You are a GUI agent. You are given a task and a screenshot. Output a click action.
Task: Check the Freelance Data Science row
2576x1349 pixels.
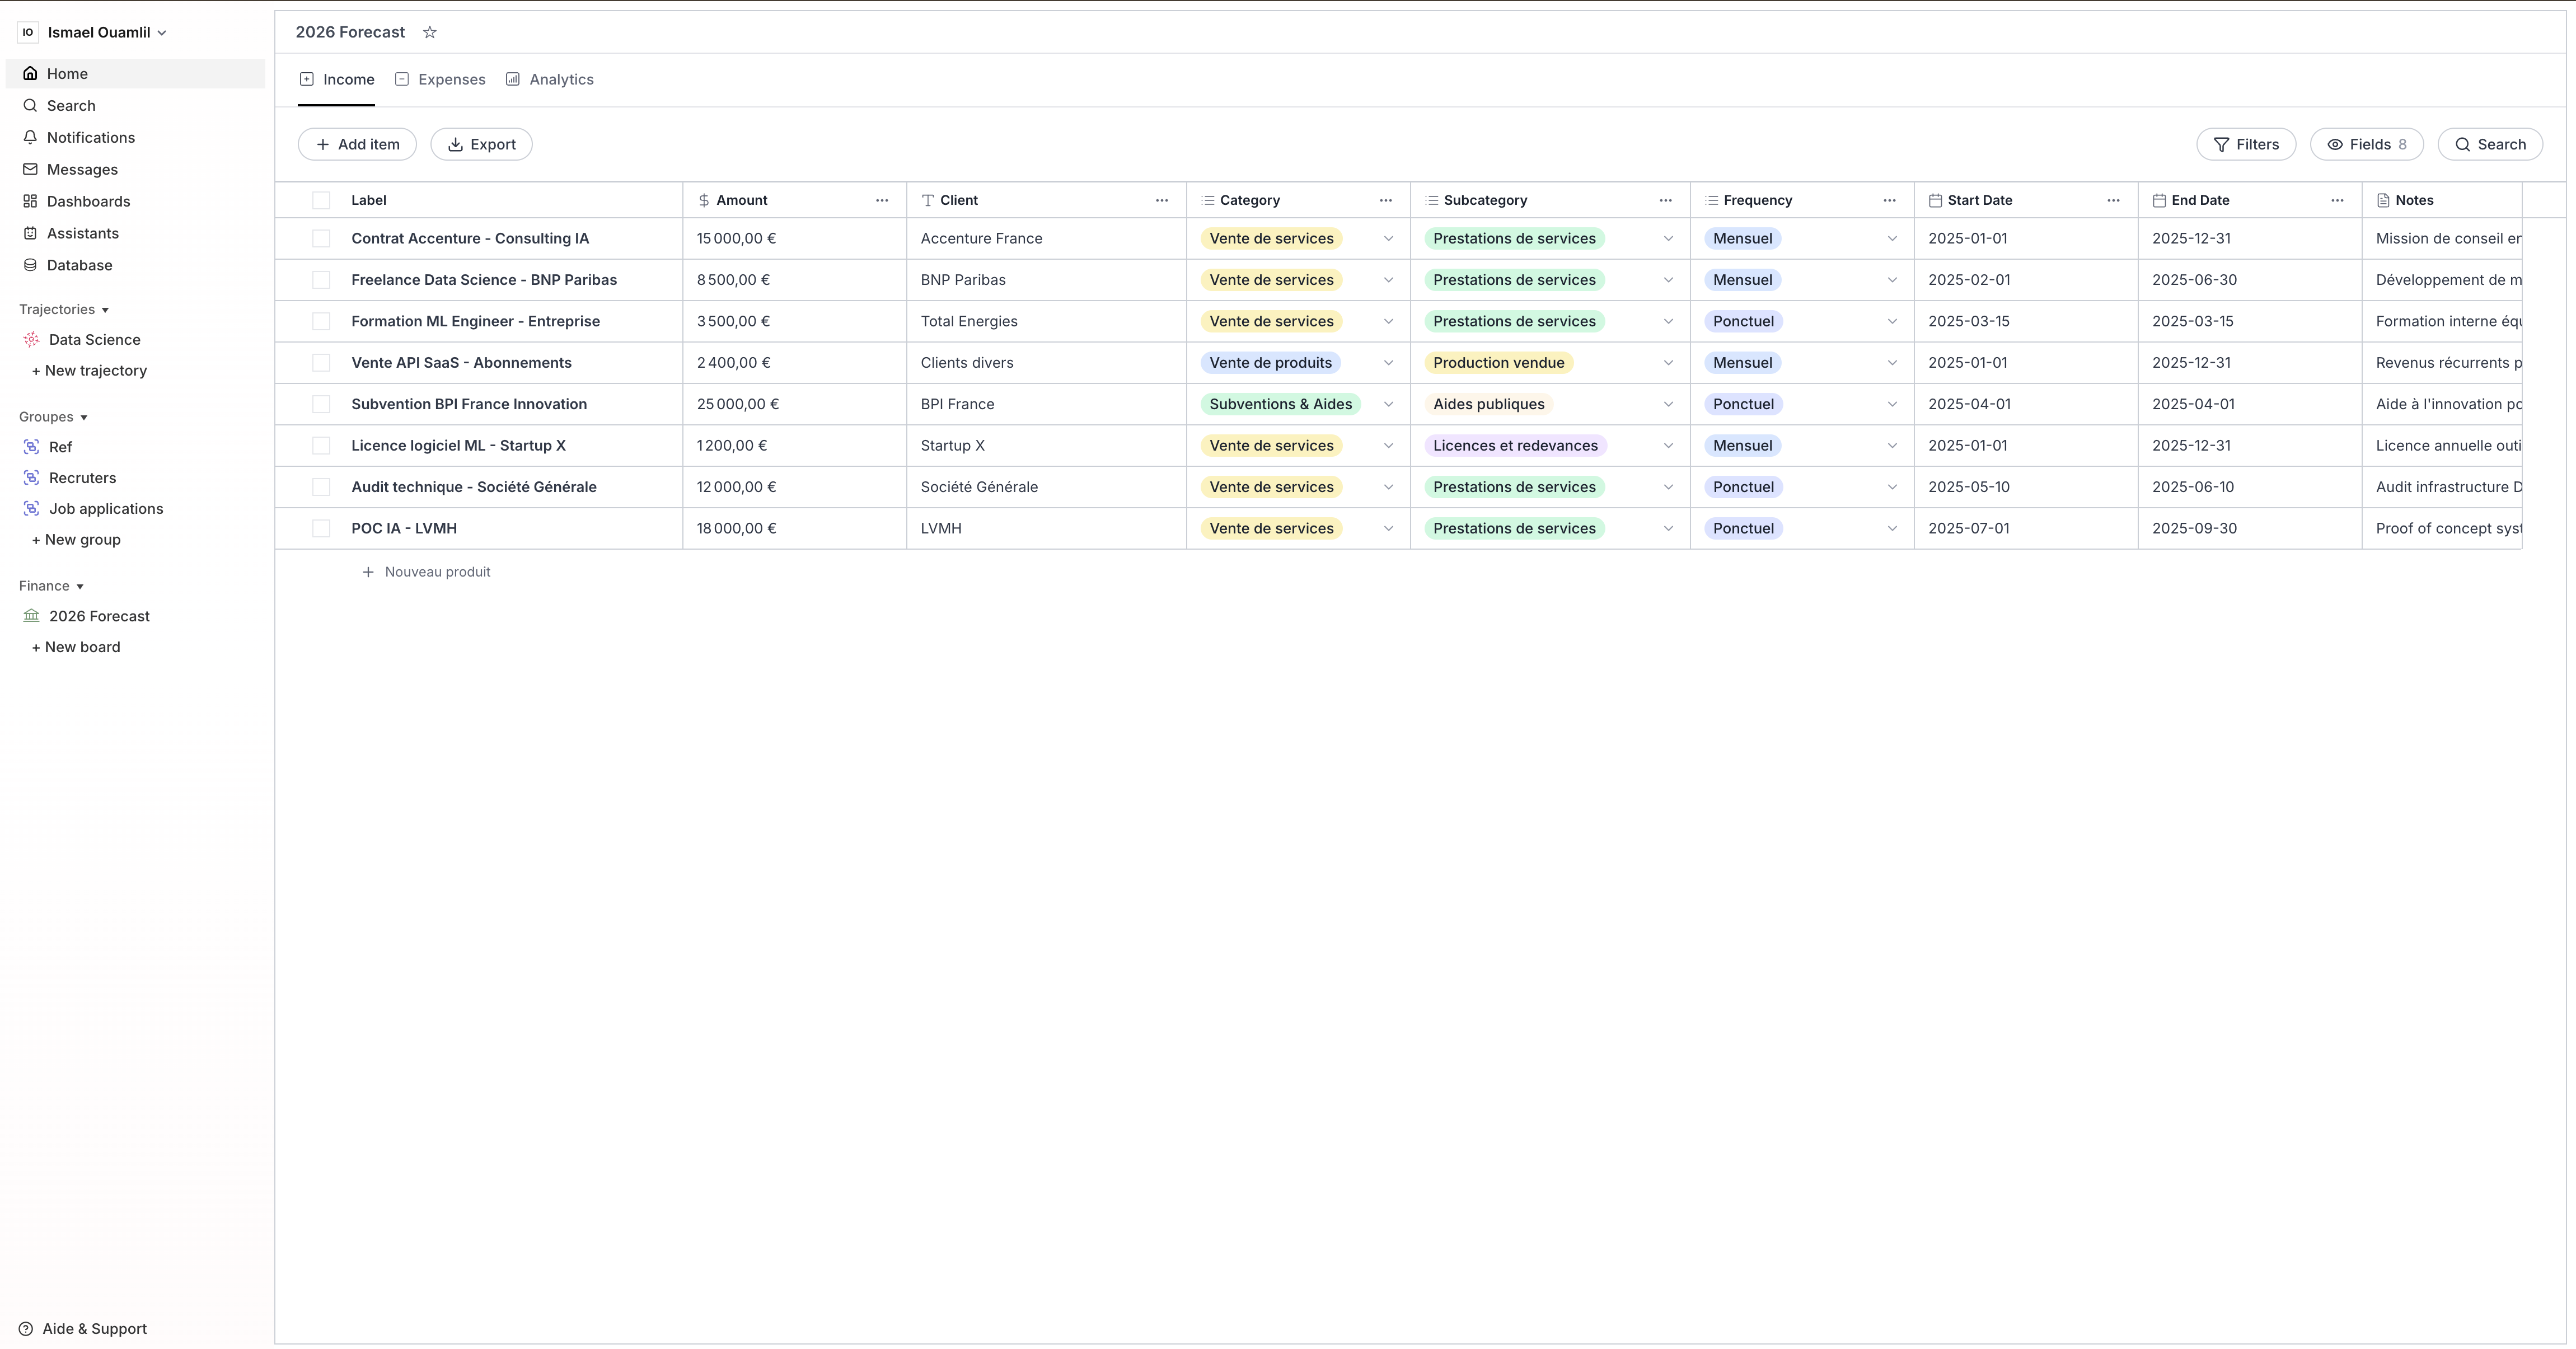[x=321, y=280]
